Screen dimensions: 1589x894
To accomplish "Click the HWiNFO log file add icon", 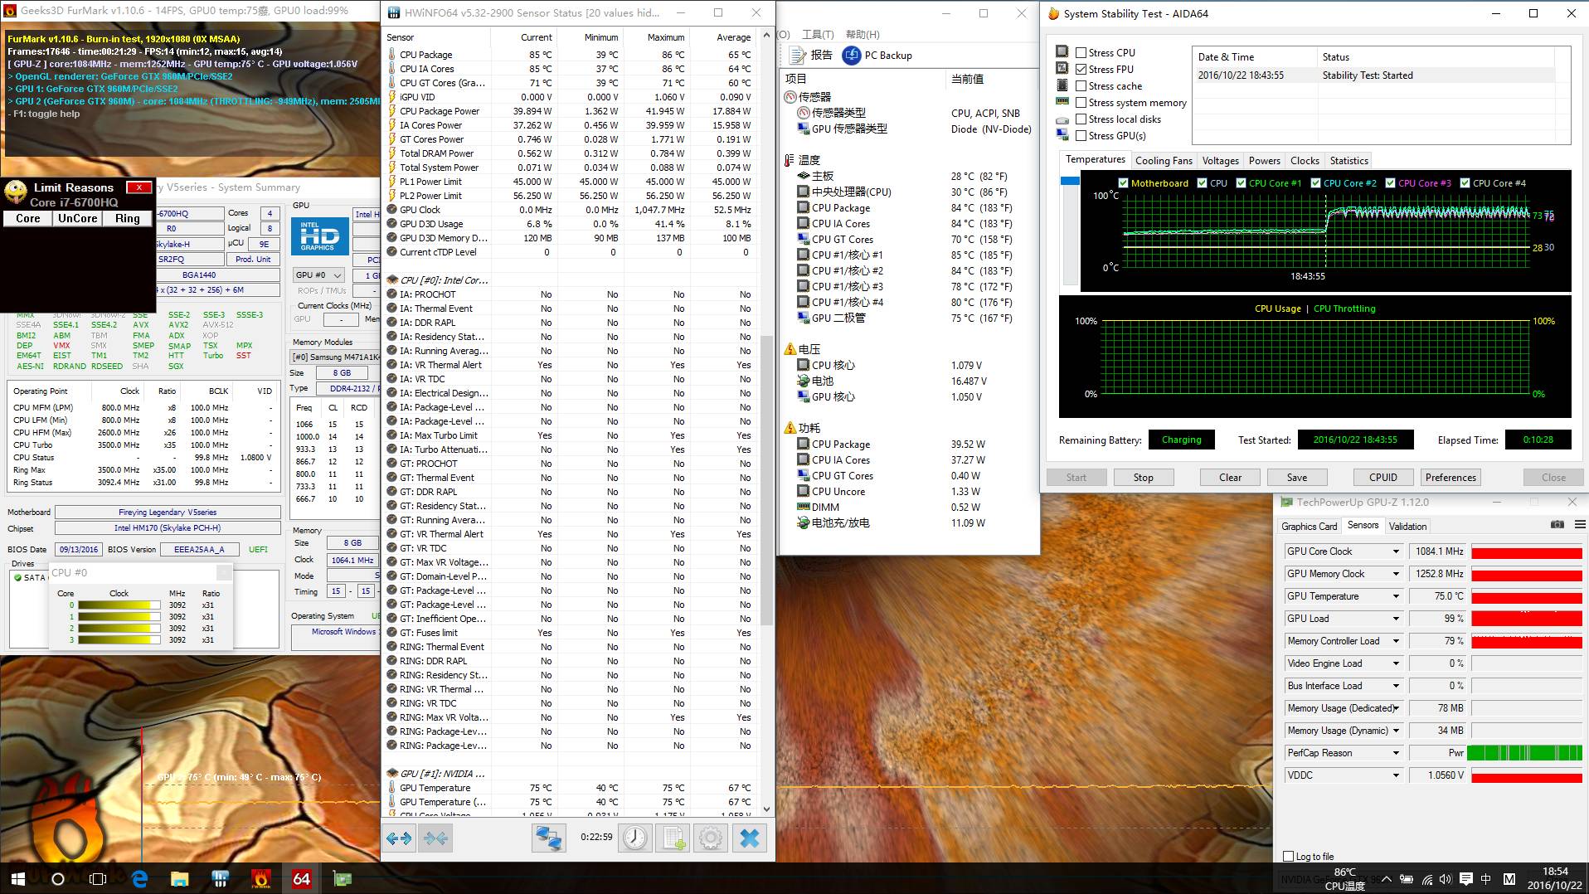I will pos(673,838).
